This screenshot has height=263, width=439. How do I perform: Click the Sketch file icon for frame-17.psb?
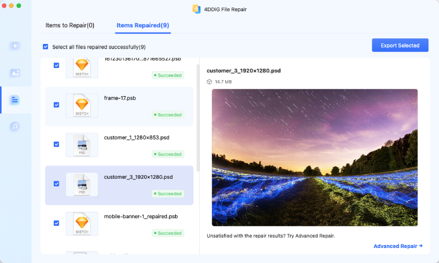click(82, 105)
